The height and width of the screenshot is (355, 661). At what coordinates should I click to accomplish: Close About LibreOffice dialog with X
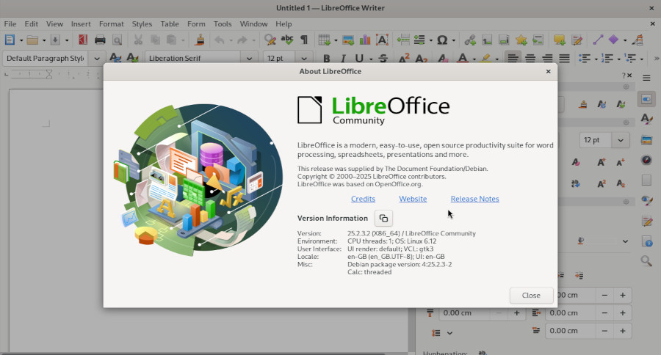pos(548,71)
